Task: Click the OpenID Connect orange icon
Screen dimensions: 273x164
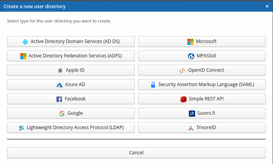Action: click(x=183, y=70)
